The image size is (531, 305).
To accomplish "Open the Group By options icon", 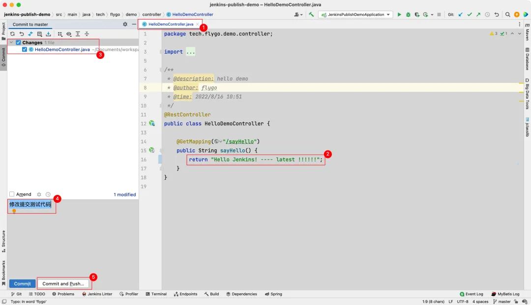I will 60,34.
